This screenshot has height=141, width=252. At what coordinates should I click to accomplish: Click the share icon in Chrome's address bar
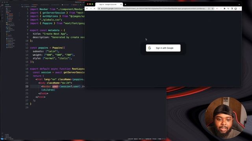coord(209,9)
